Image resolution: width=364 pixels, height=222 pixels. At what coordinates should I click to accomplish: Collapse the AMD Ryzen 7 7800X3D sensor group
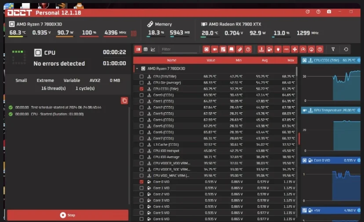coord(137,69)
